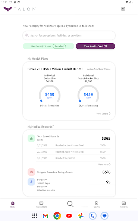The width and height of the screenshot is (138, 221).
Task: Click the magnifier icon in search field
Action: coord(27,35)
